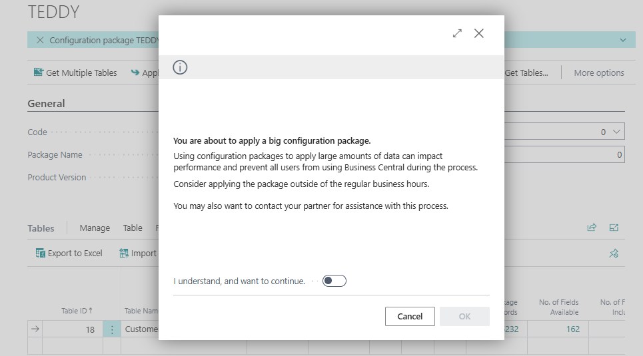Enable I understand, and want to continue
Image resolution: width=643 pixels, height=356 pixels.
(334, 281)
